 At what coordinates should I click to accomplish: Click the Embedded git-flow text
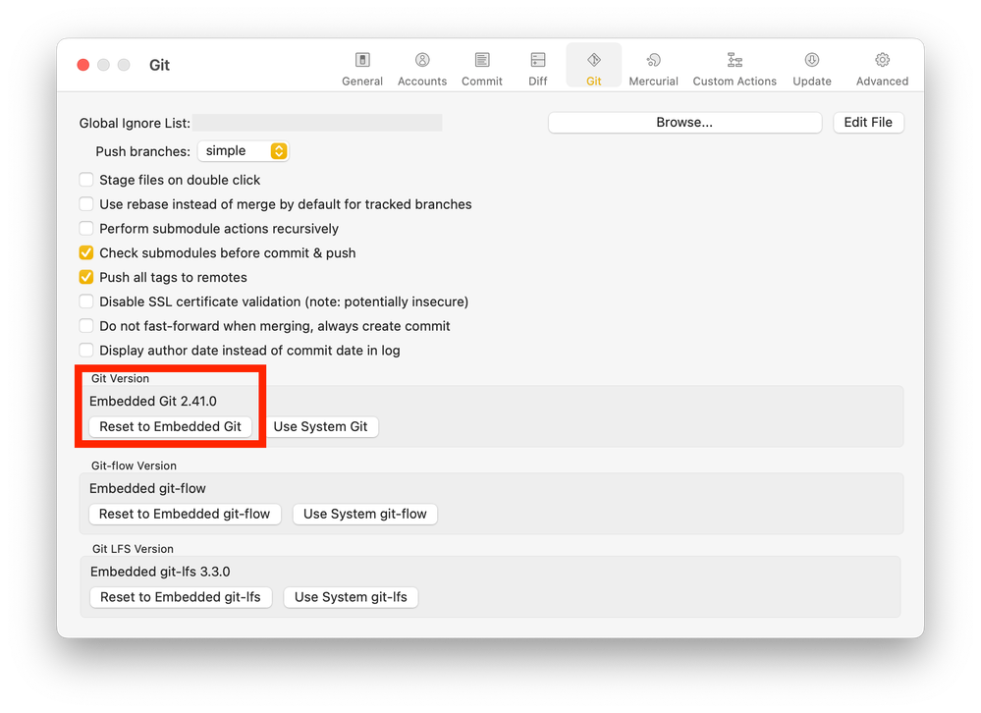[147, 488]
